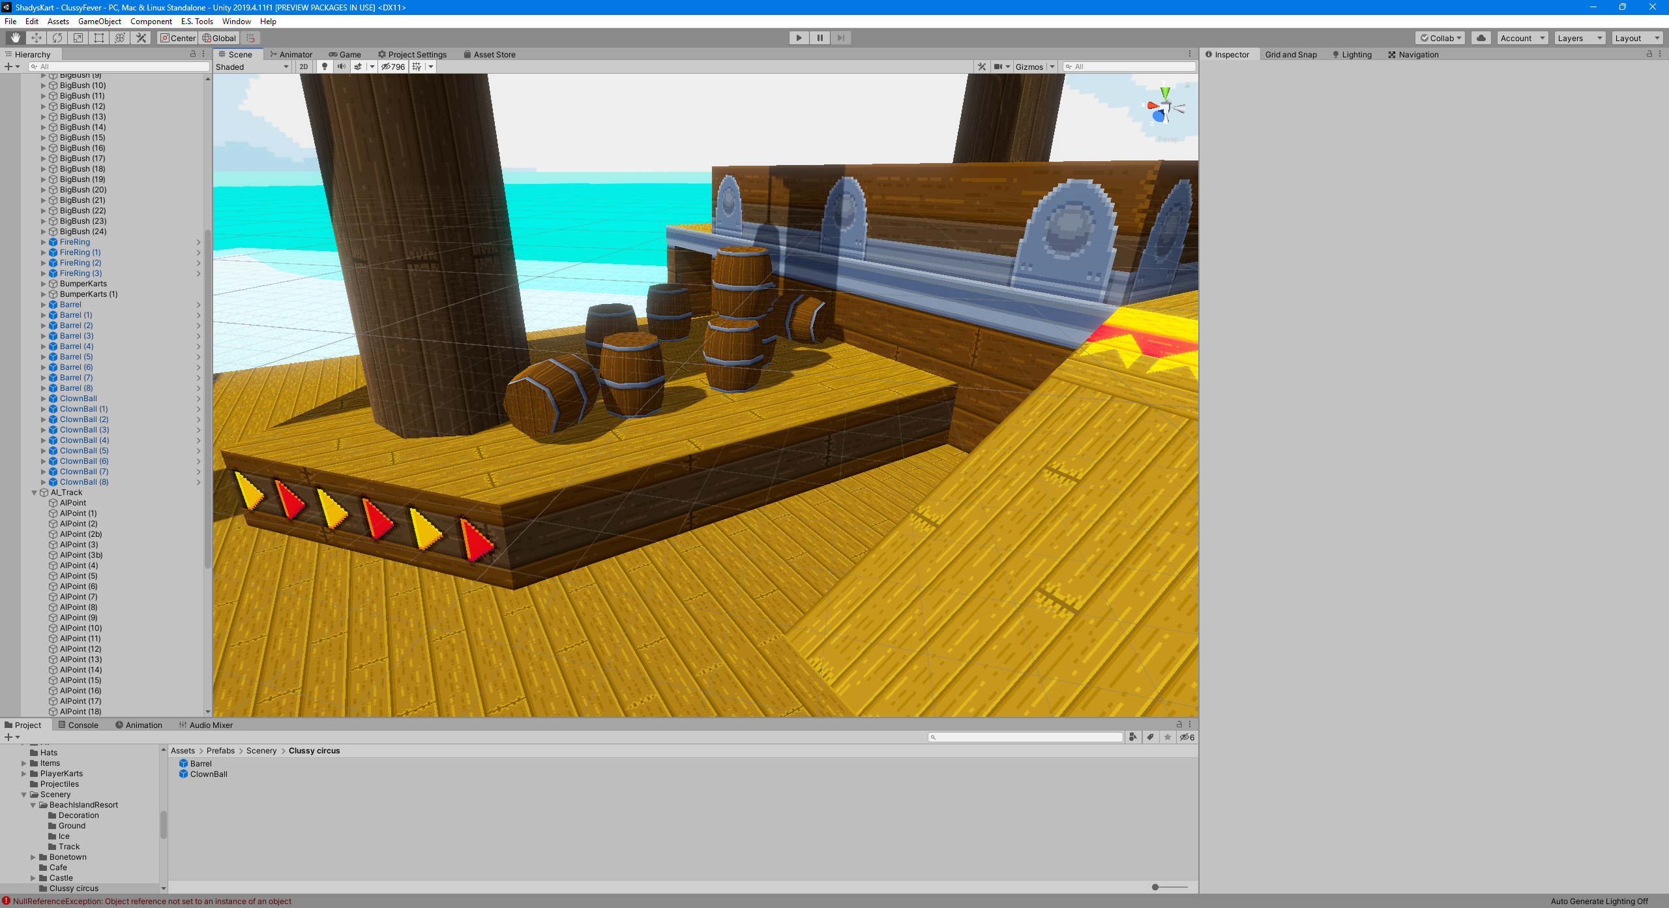Toggle scene lighting lightbulb button

click(x=325, y=67)
